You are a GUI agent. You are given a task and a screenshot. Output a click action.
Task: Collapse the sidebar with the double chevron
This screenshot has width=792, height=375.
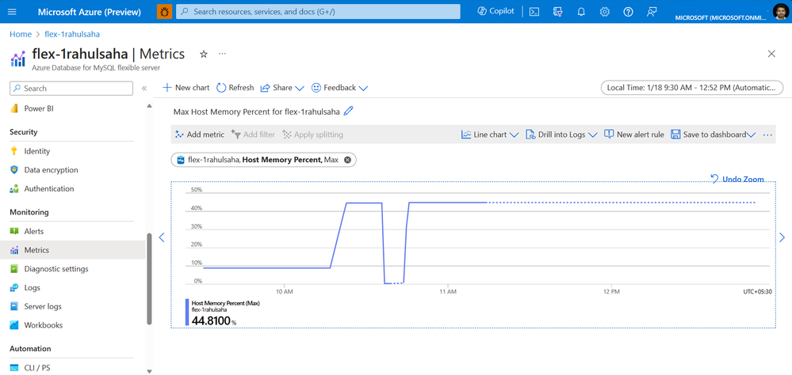(x=144, y=88)
